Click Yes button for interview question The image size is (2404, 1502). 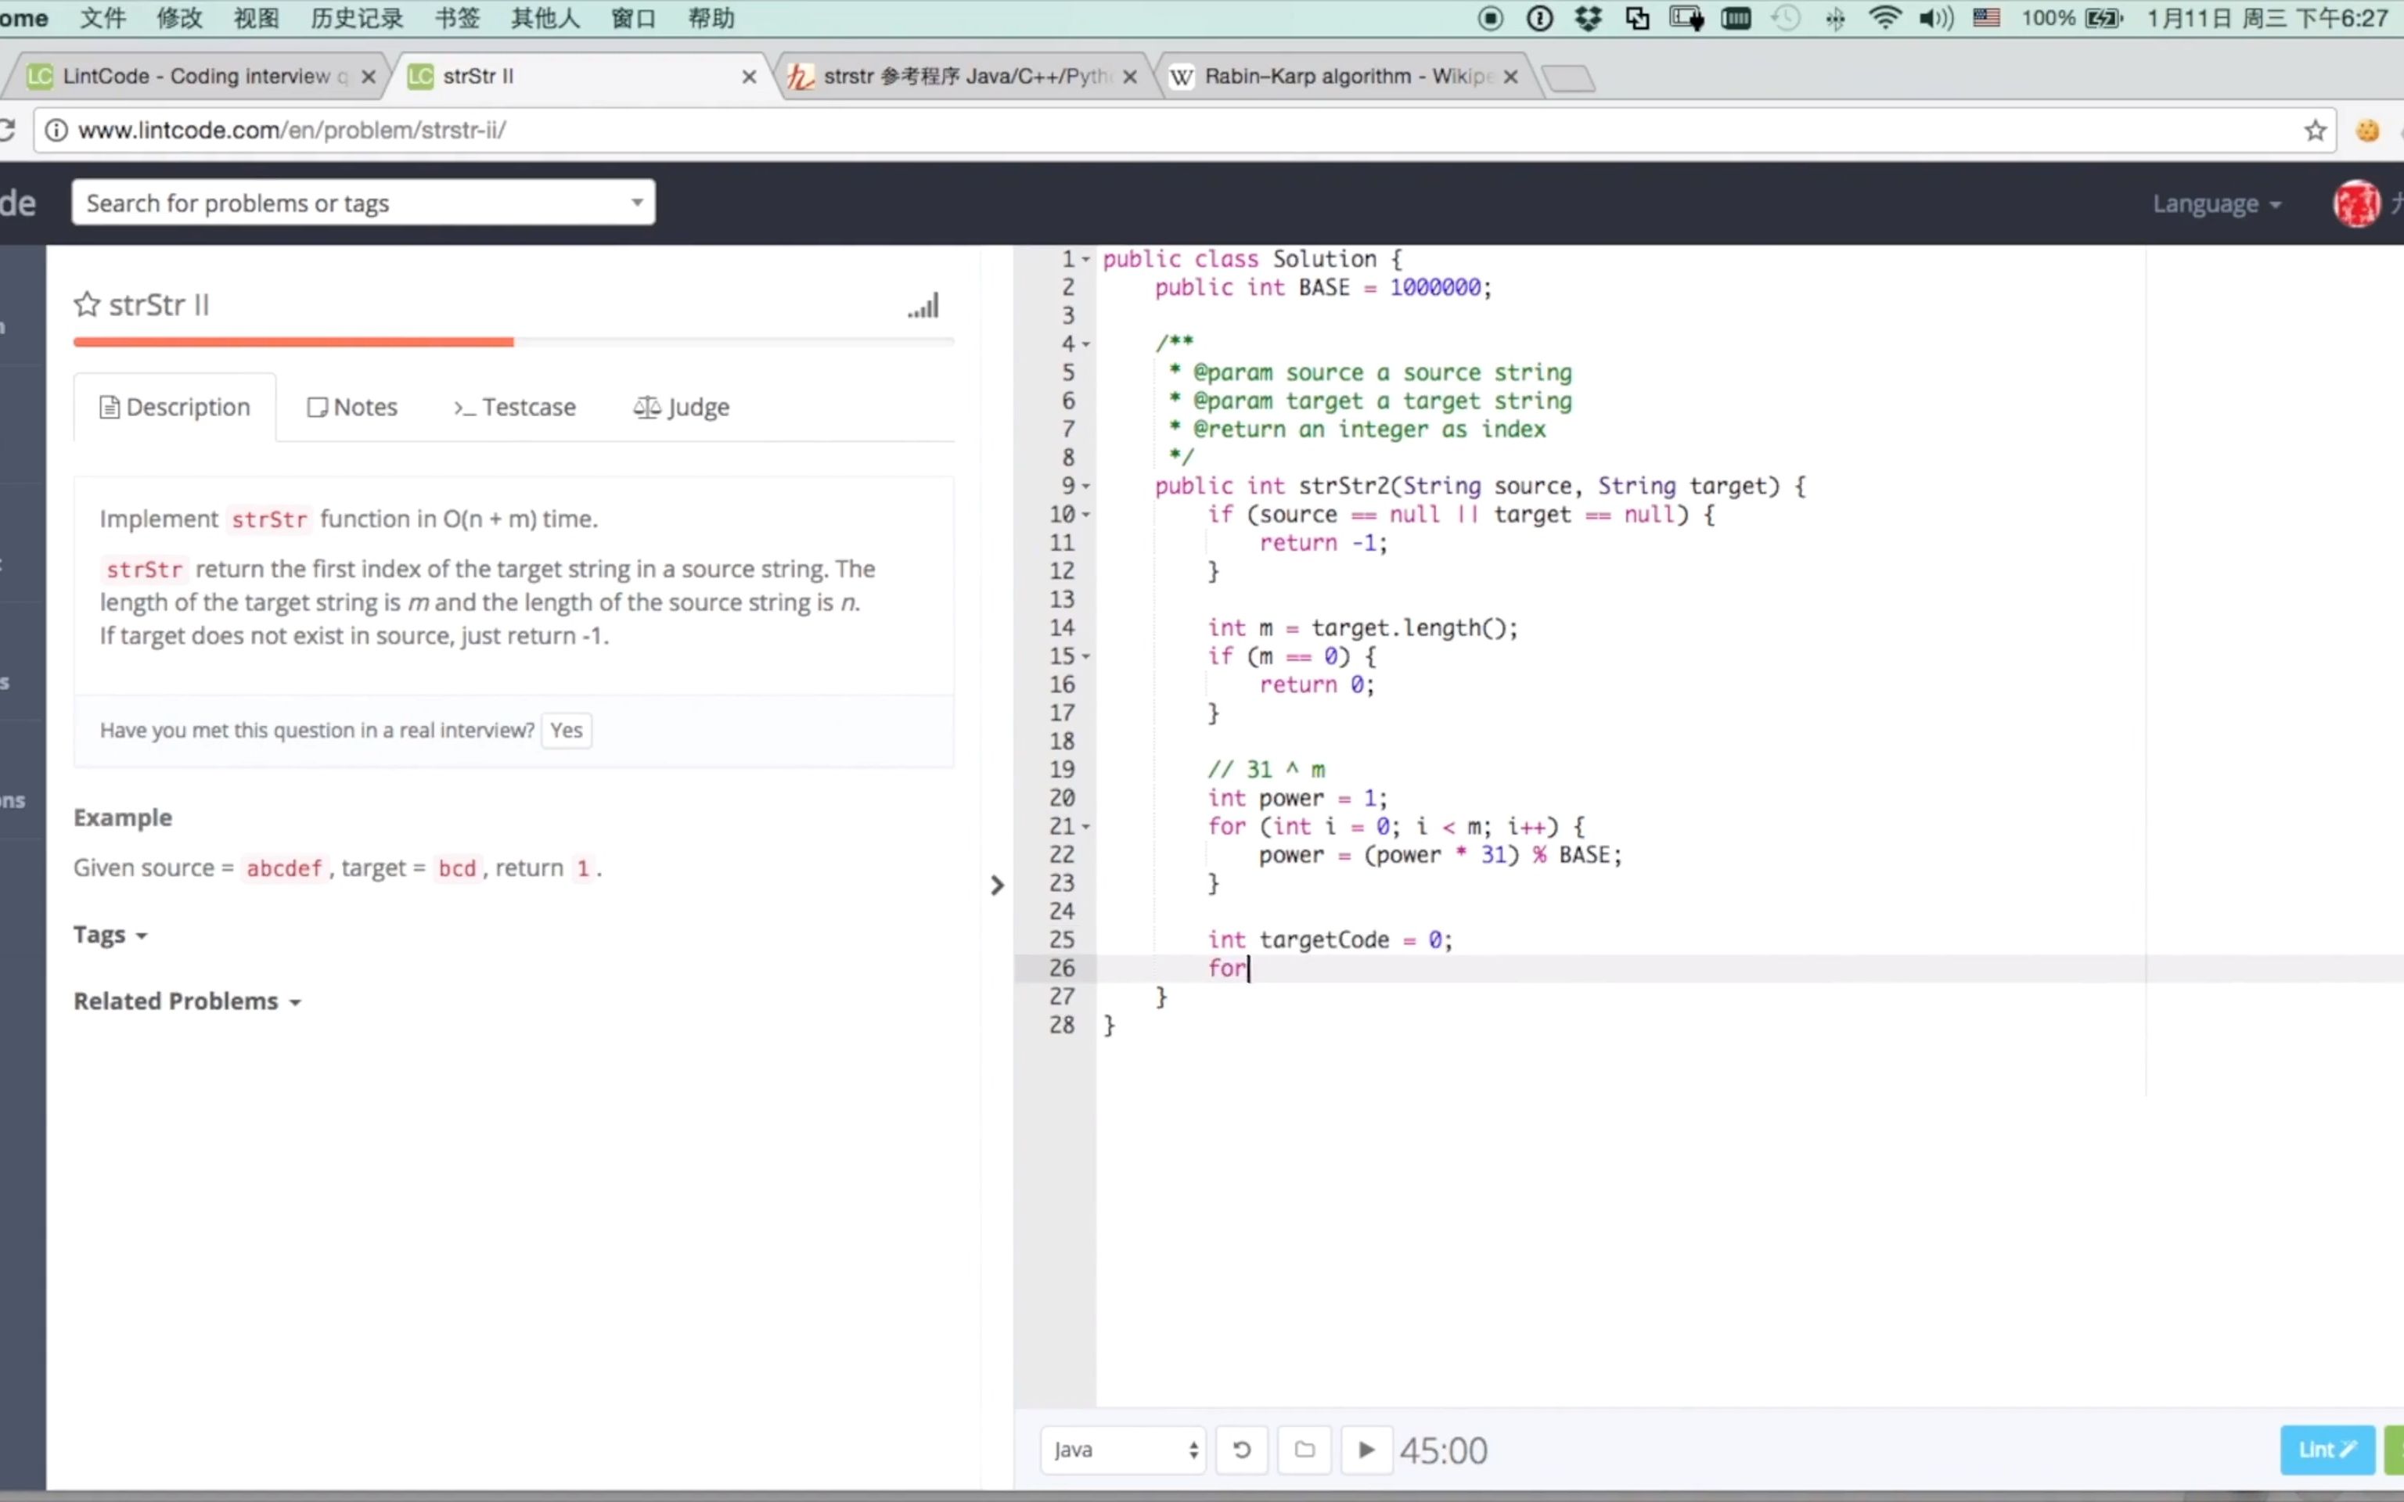click(x=564, y=730)
